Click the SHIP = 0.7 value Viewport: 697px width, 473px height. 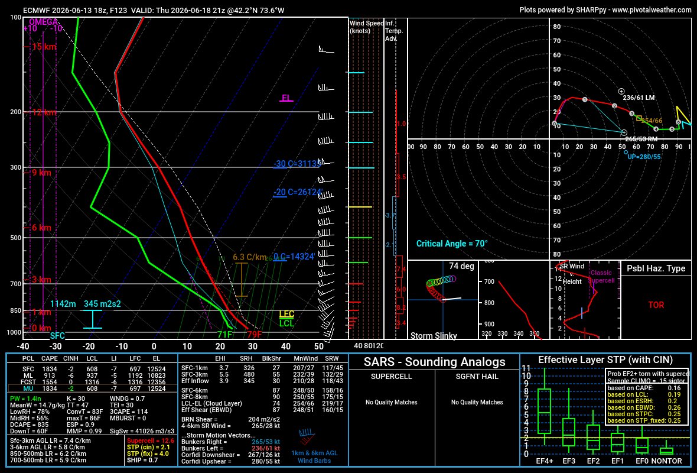pos(143,460)
